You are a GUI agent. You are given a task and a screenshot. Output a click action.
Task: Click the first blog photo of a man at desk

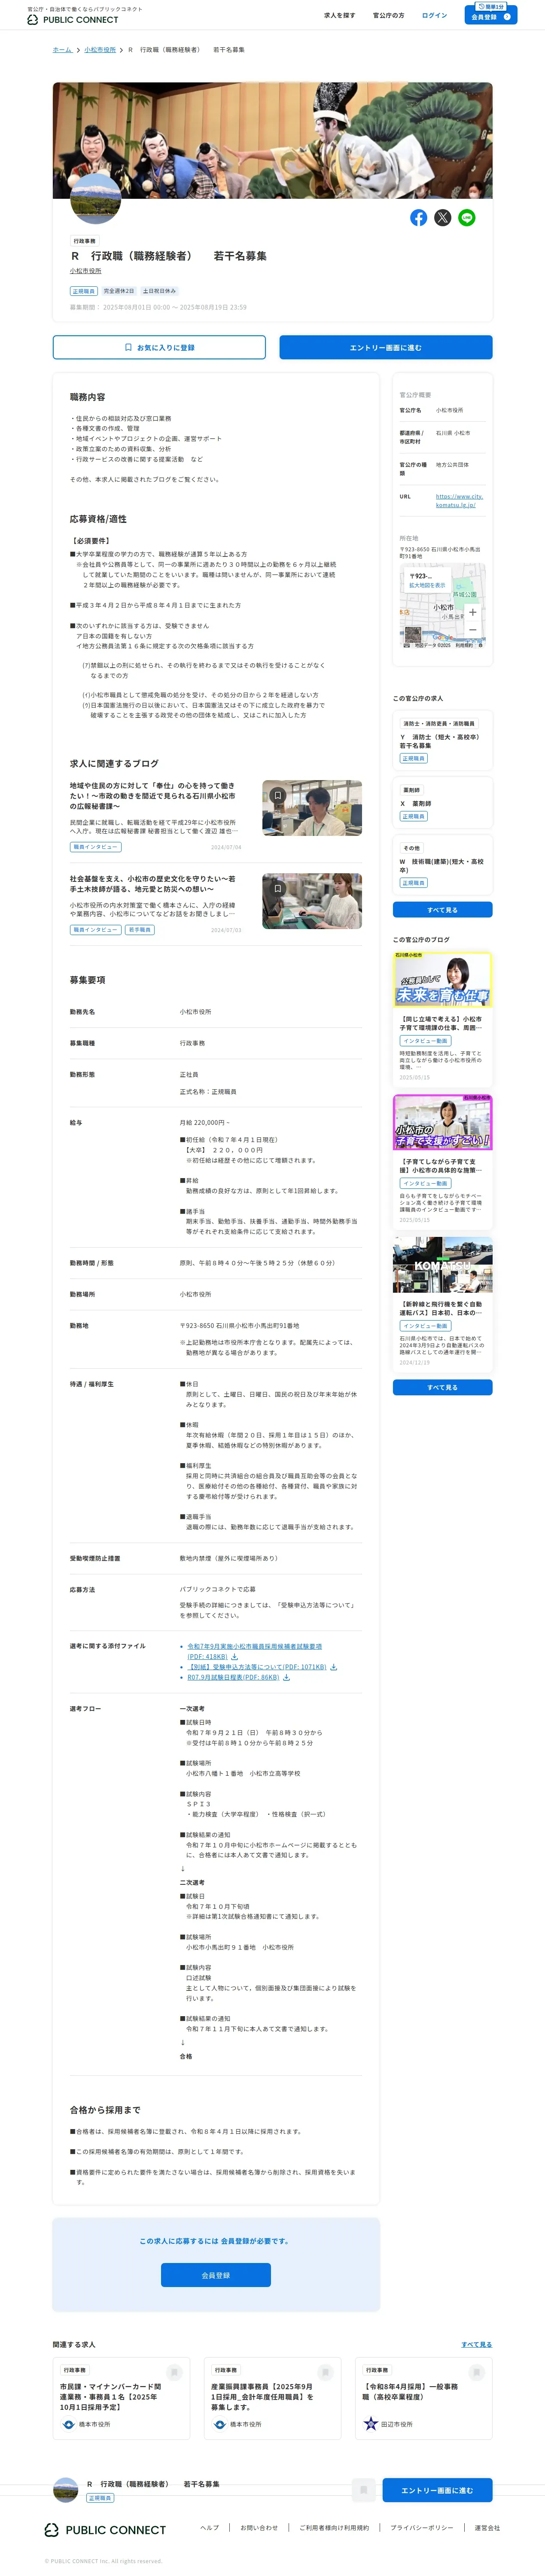tap(312, 808)
